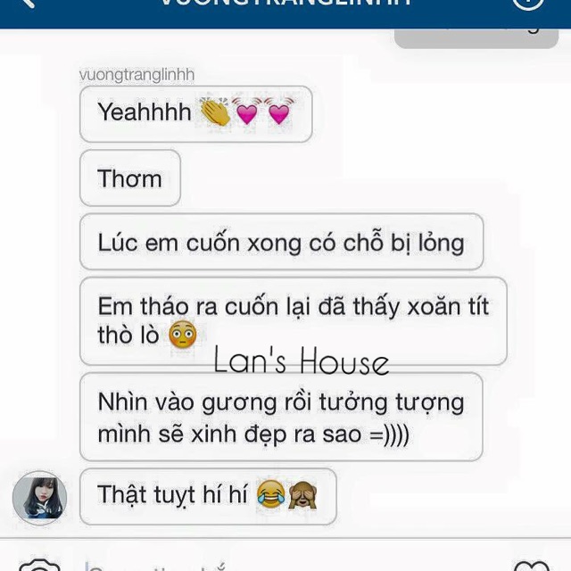Click the flushed face emoji after "thò lò"
This screenshot has width=571, height=571.
tap(182, 335)
